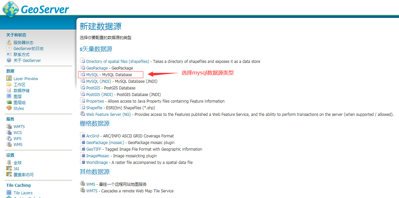Click the vector icon beside MySQL Database

pos(83,74)
